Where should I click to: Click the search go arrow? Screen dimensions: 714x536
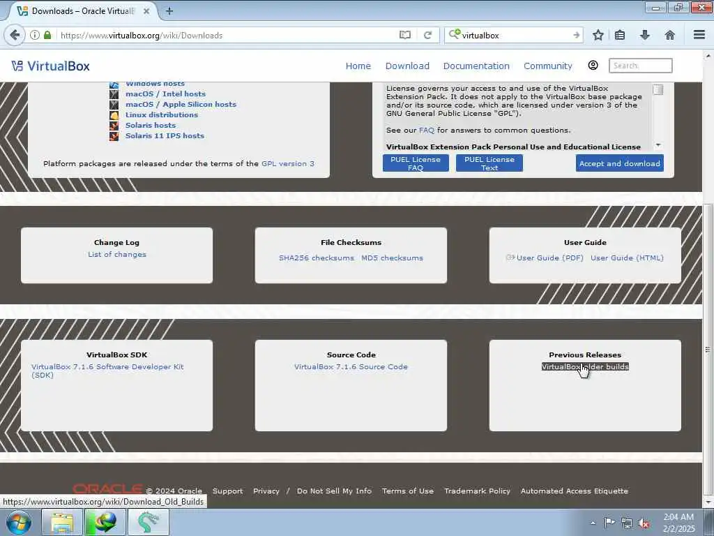coord(576,35)
